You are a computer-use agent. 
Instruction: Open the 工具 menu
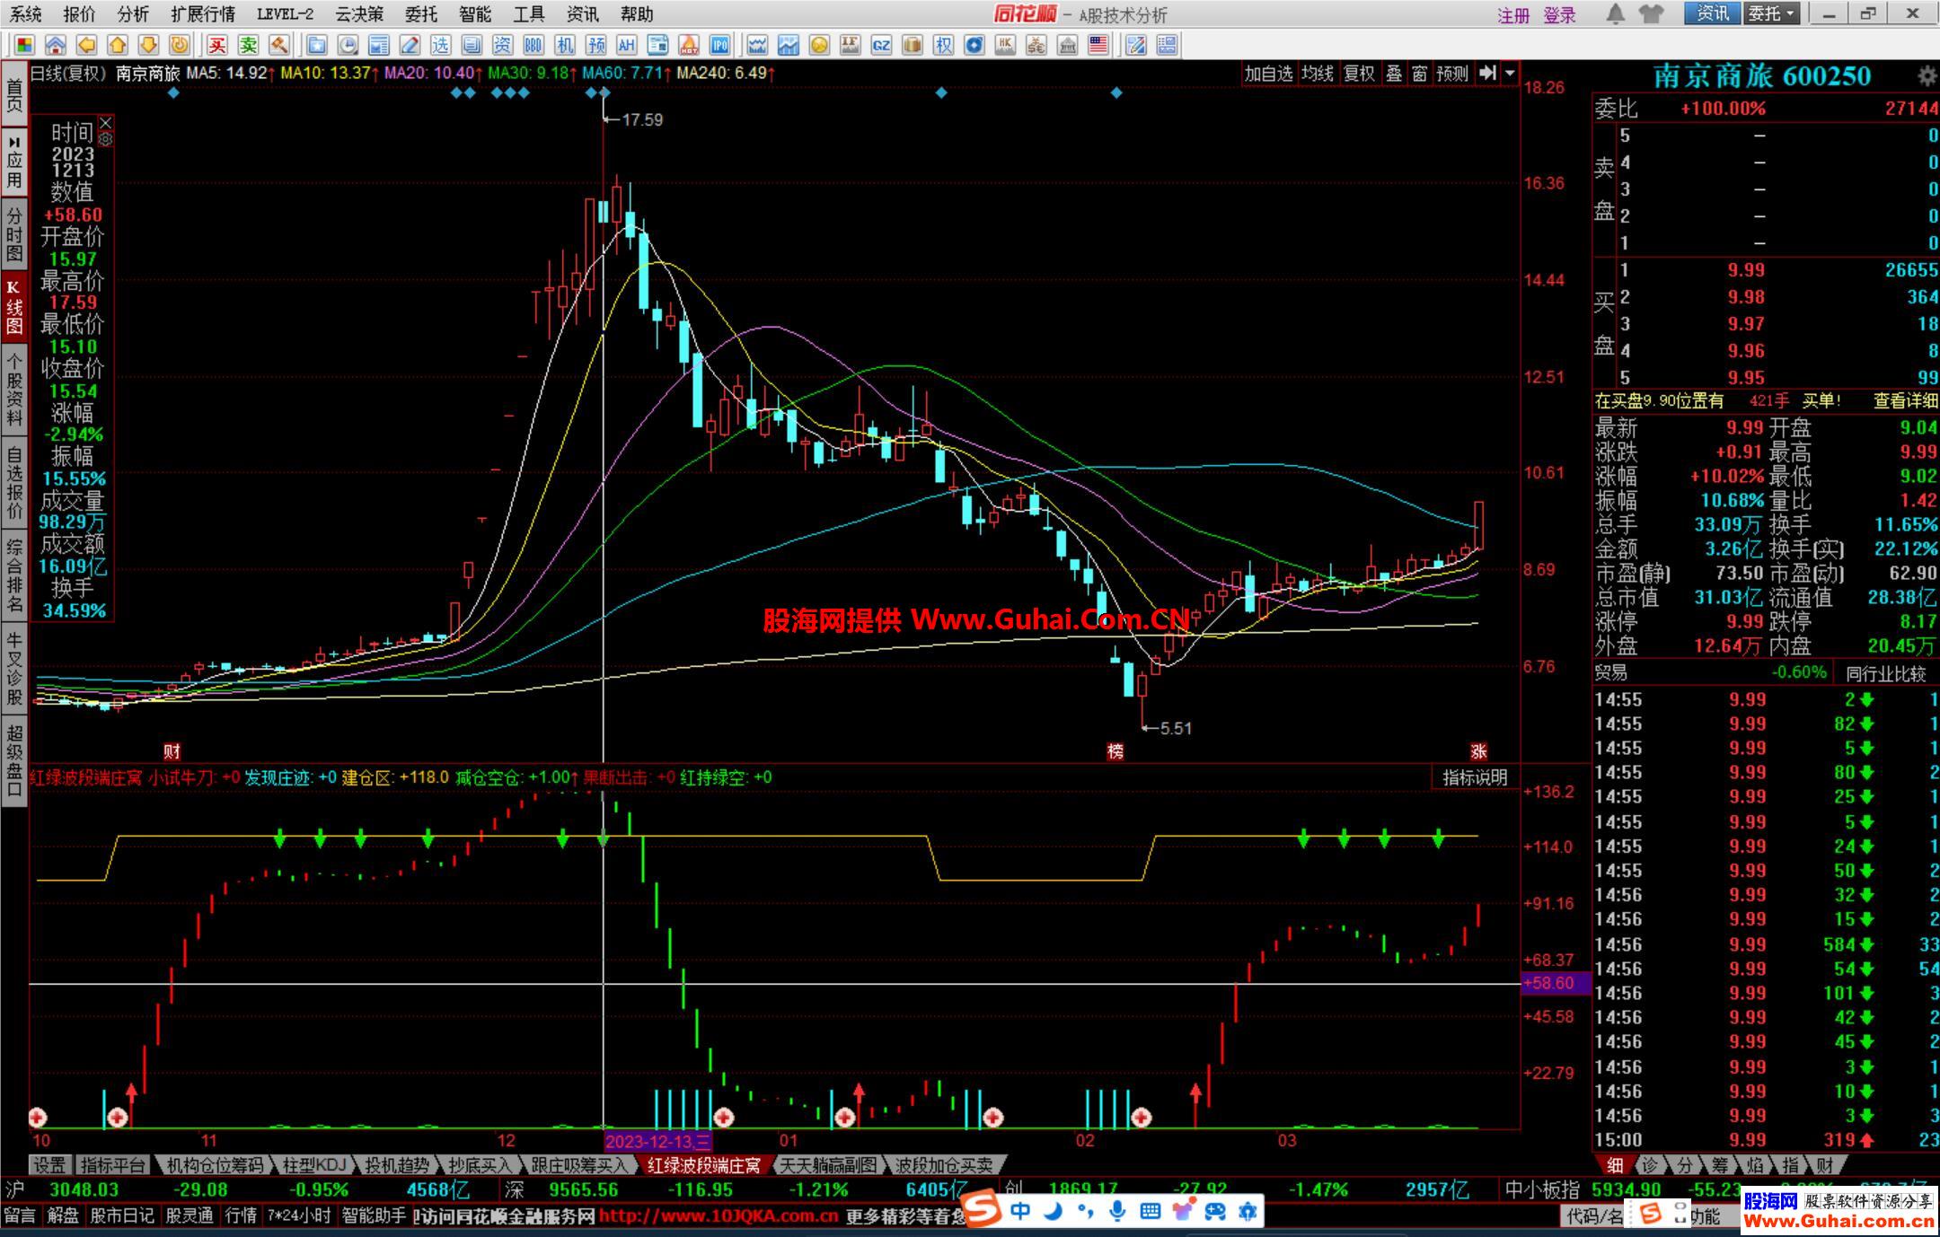[529, 14]
